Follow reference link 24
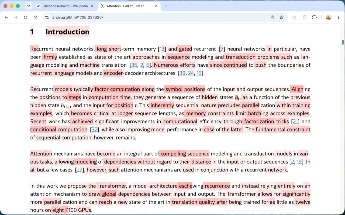This screenshot has width=345, height=215. tap(191, 73)
